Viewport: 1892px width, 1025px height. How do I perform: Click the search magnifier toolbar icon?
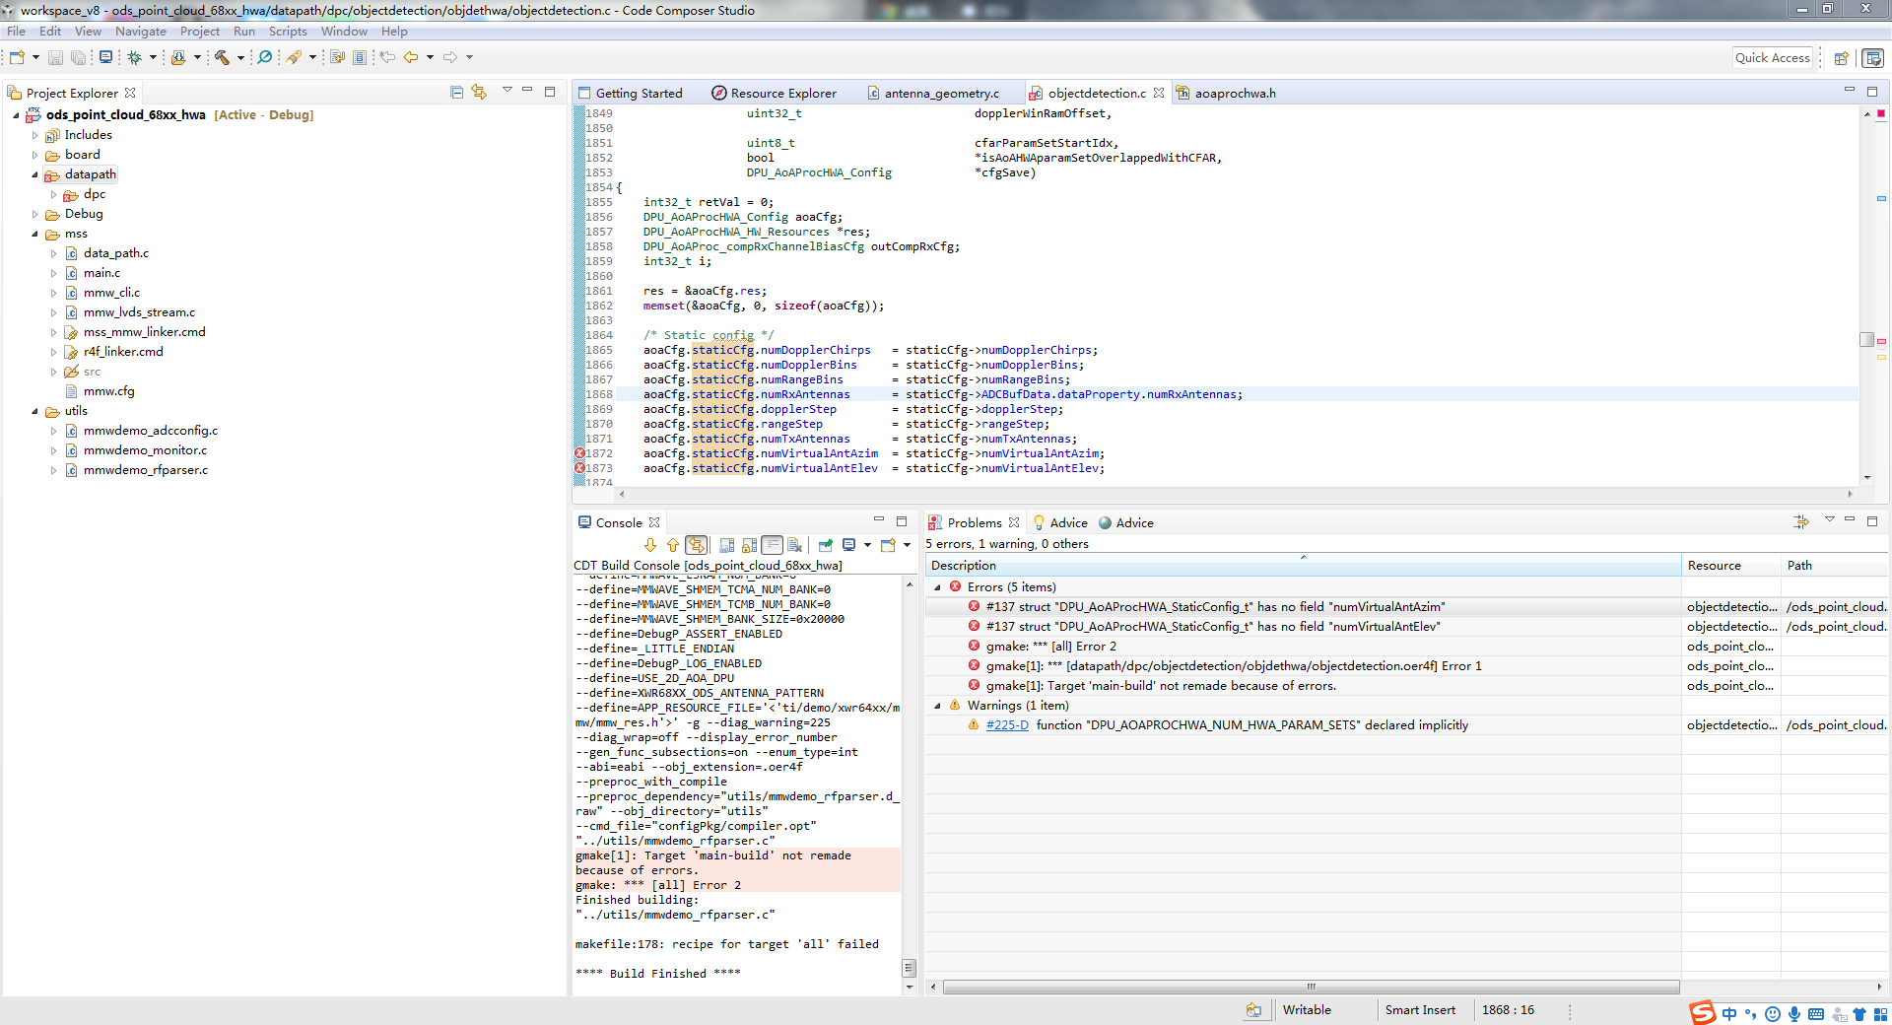tap(265, 57)
